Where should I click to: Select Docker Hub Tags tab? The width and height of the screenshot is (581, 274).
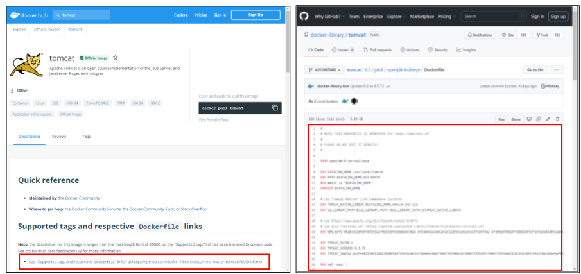pos(86,137)
